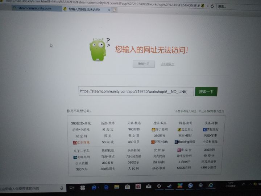Open the Steam taskbar icon
Screen dimensions: 261x196
point(169,186)
